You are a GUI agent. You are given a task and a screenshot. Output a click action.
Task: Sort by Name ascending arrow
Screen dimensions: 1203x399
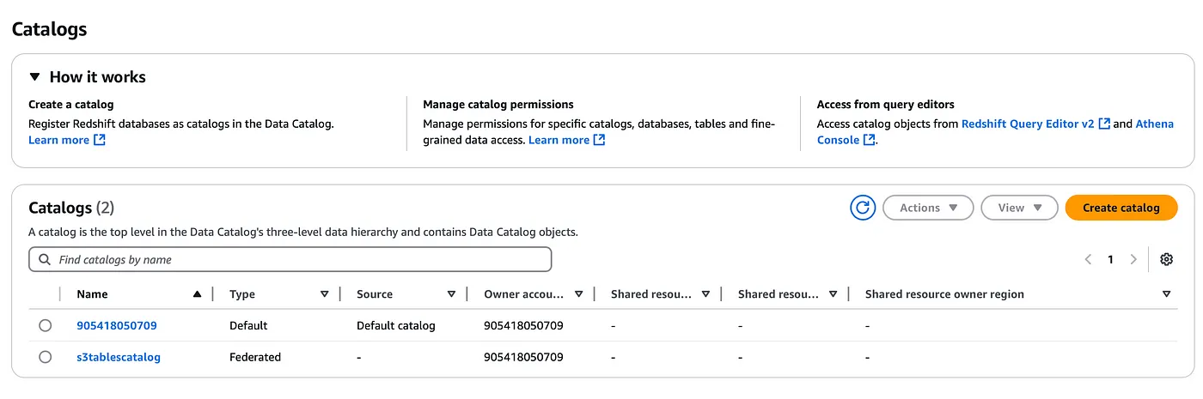pos(197,294)
